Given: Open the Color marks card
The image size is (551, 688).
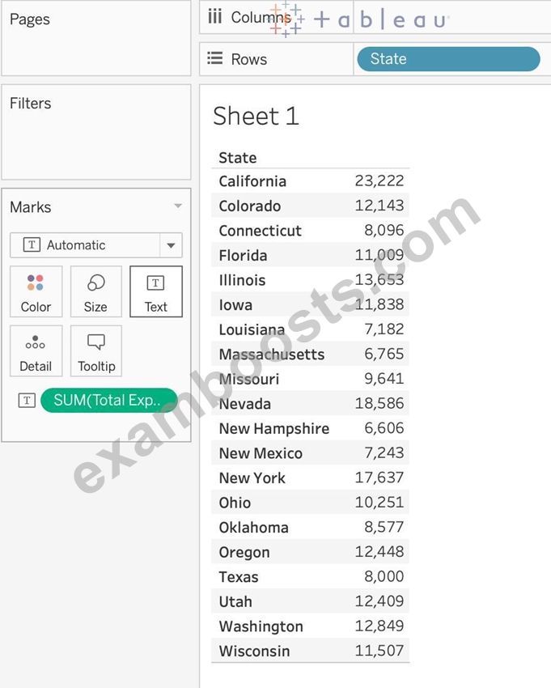Looking at the screenshot, I should tap(36, 291).
